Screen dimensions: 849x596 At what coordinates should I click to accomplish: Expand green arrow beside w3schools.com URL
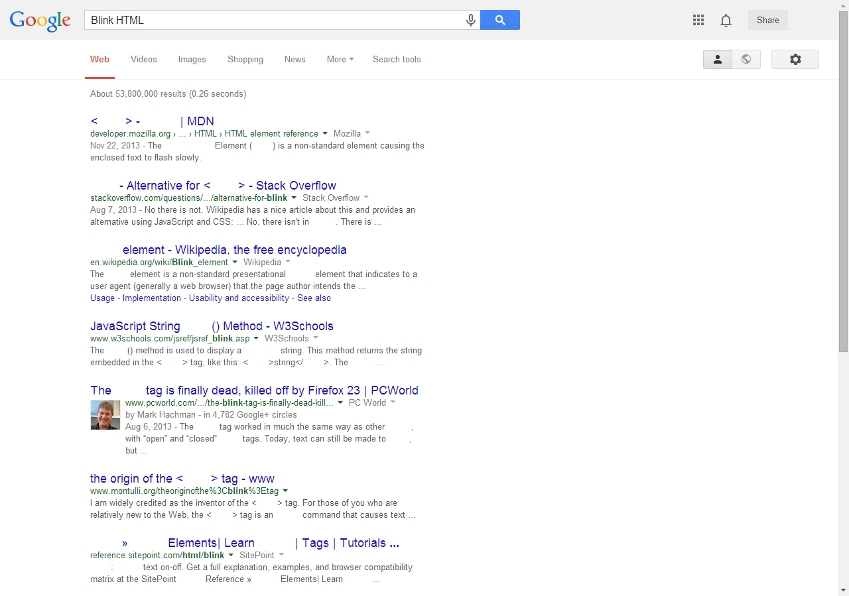(x=256, y=339)
